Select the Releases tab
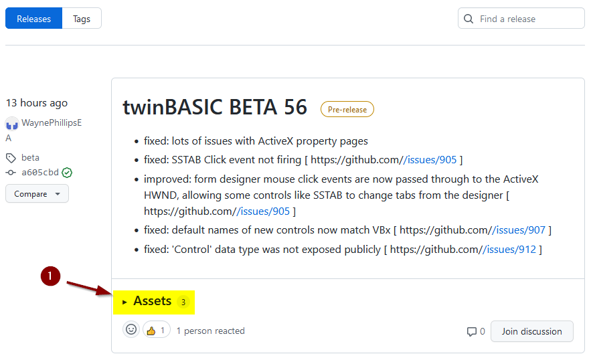Viewport: 589px width, 358px height. click(34, 19)
